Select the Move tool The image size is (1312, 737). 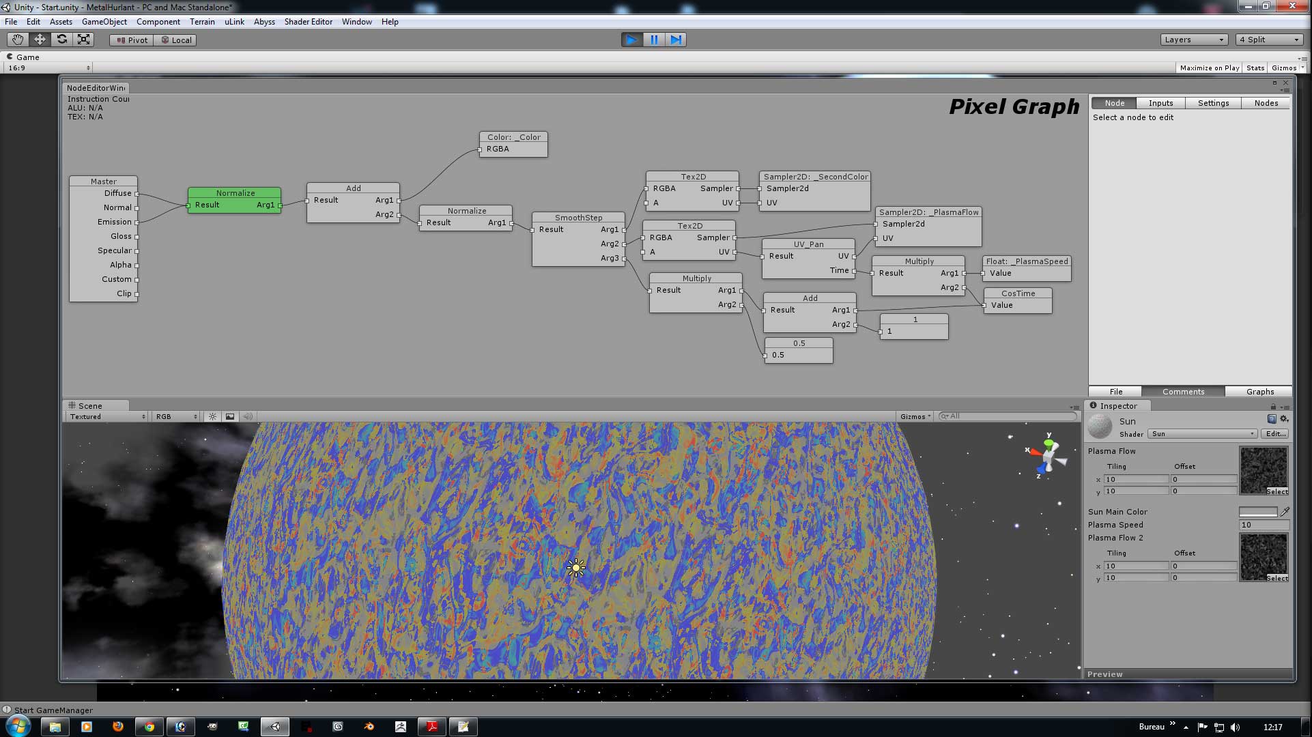click(40, 40)
